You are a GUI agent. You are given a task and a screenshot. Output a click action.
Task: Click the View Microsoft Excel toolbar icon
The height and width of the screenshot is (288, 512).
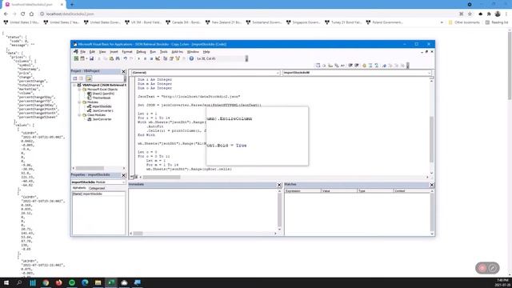coord(76,58)
